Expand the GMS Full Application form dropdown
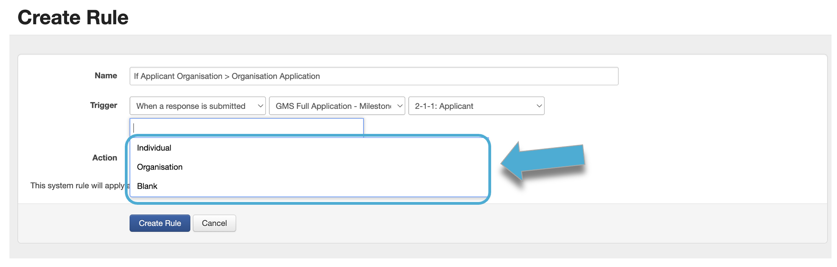 (336, 106)
